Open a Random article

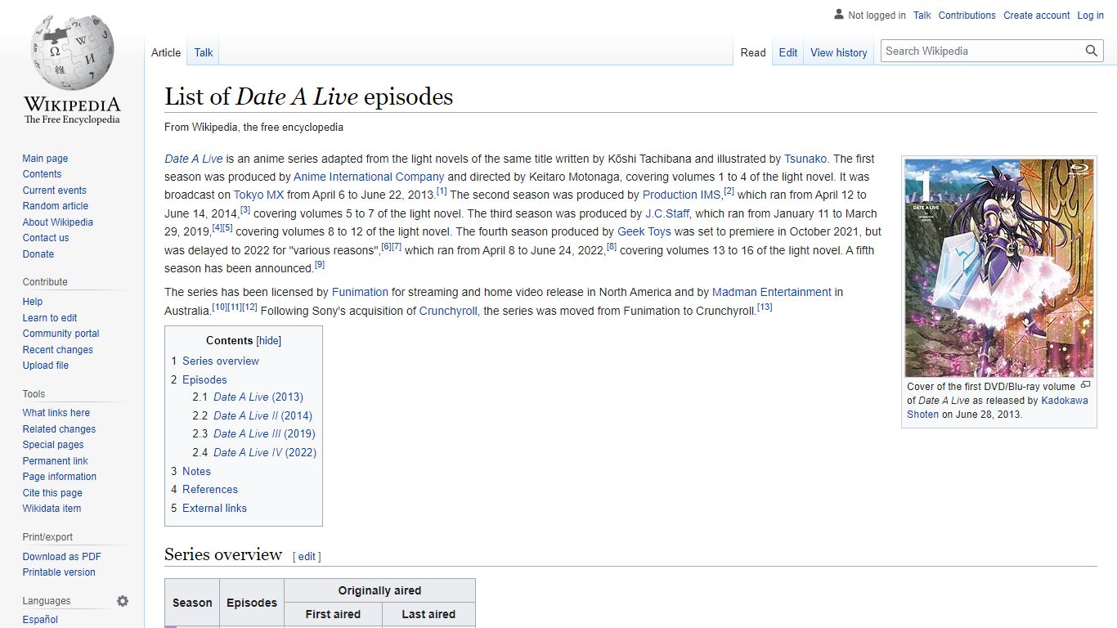point(56,206)
